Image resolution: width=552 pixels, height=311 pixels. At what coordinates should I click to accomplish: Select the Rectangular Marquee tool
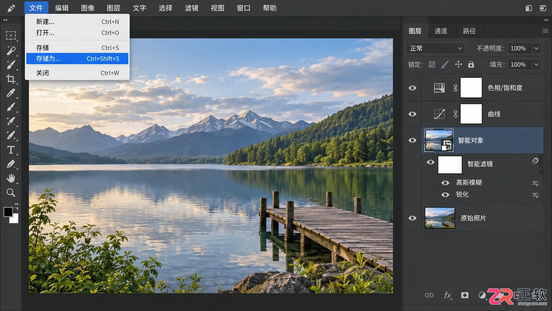11,36
